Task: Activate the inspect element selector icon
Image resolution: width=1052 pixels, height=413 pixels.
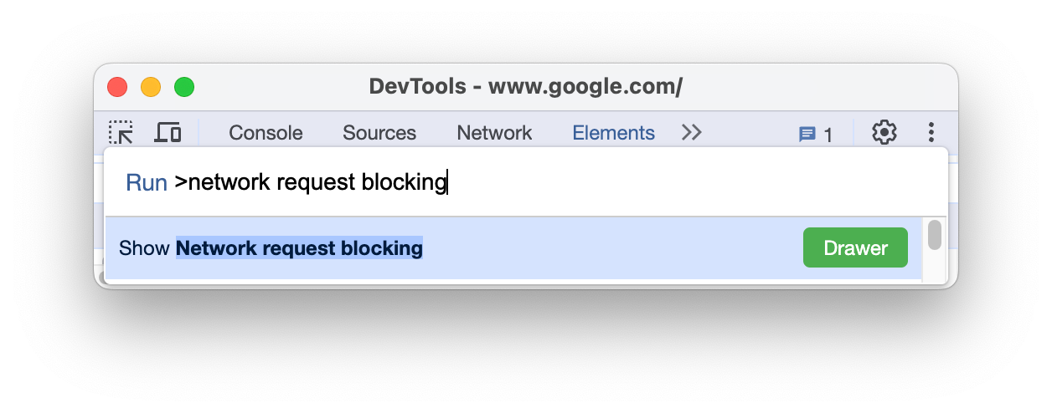Action: (x=121, y=132)
